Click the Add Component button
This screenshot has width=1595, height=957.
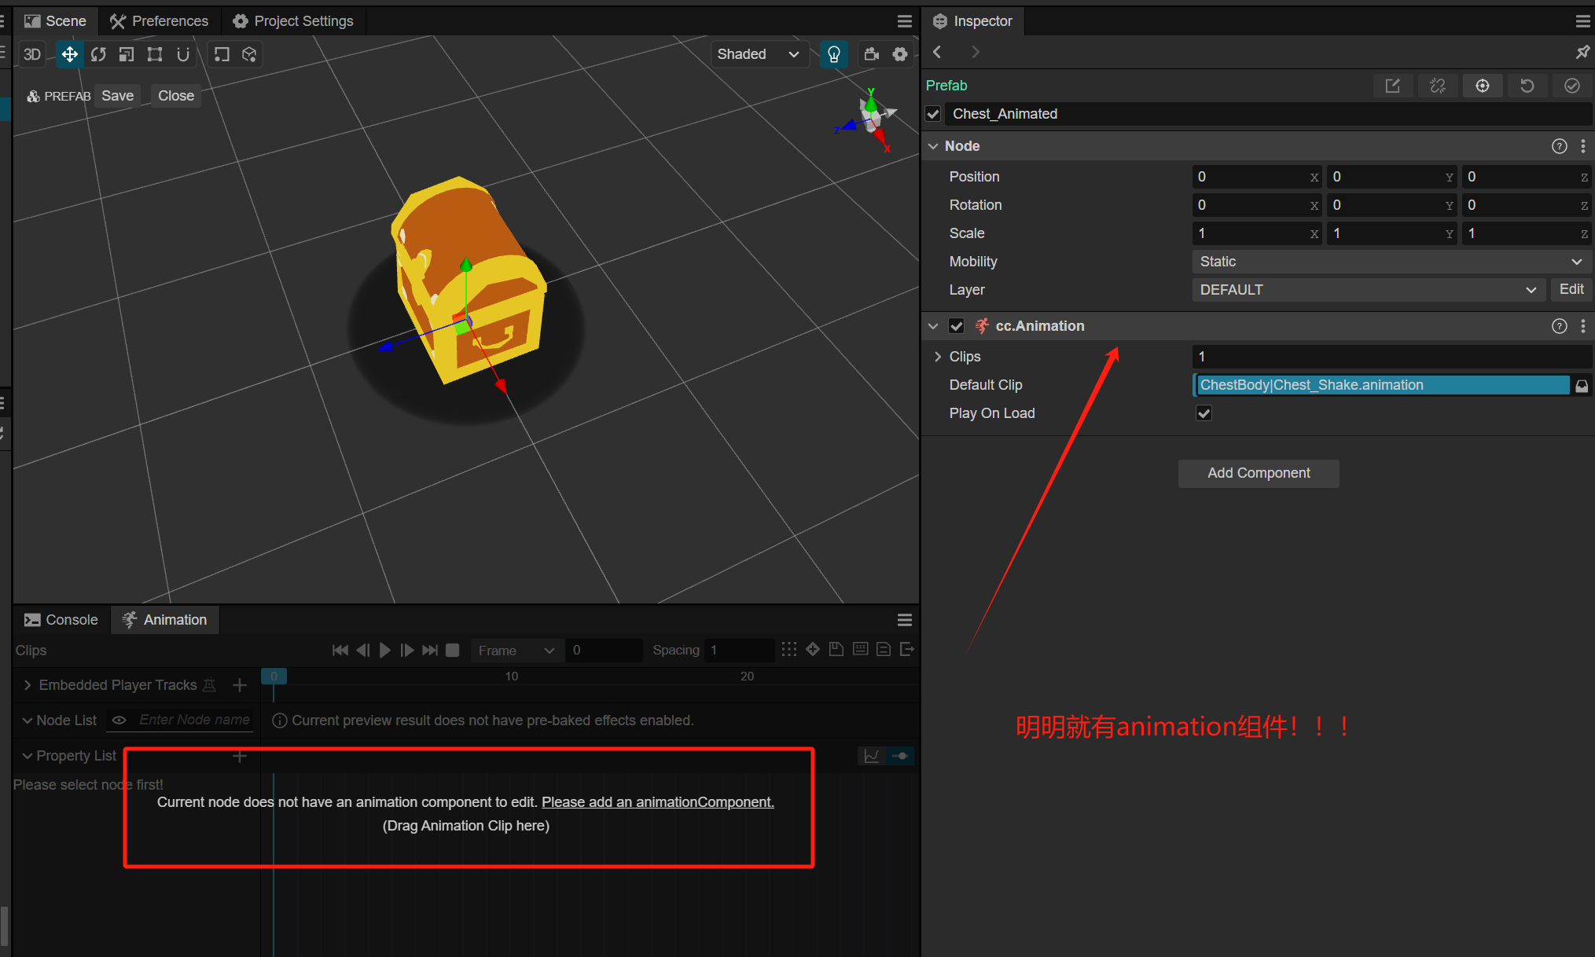coord(1259,473)
